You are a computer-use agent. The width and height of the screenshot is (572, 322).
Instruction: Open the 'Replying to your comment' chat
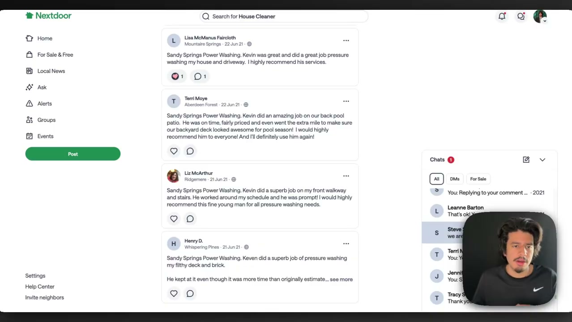click(x=488, y=193)
